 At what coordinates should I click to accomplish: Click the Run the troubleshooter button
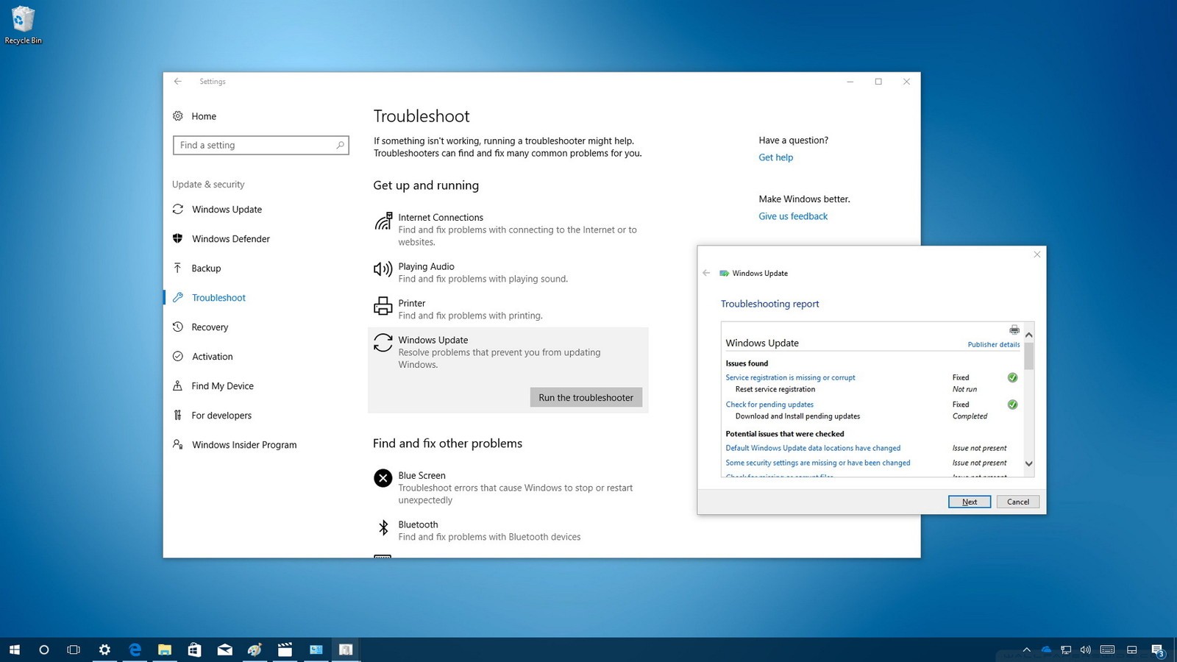[x=586, y=397]
